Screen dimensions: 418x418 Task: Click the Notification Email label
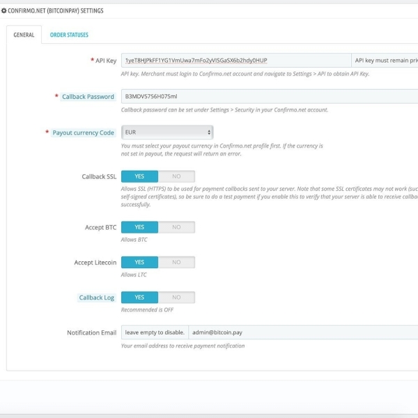pos(92,333)
